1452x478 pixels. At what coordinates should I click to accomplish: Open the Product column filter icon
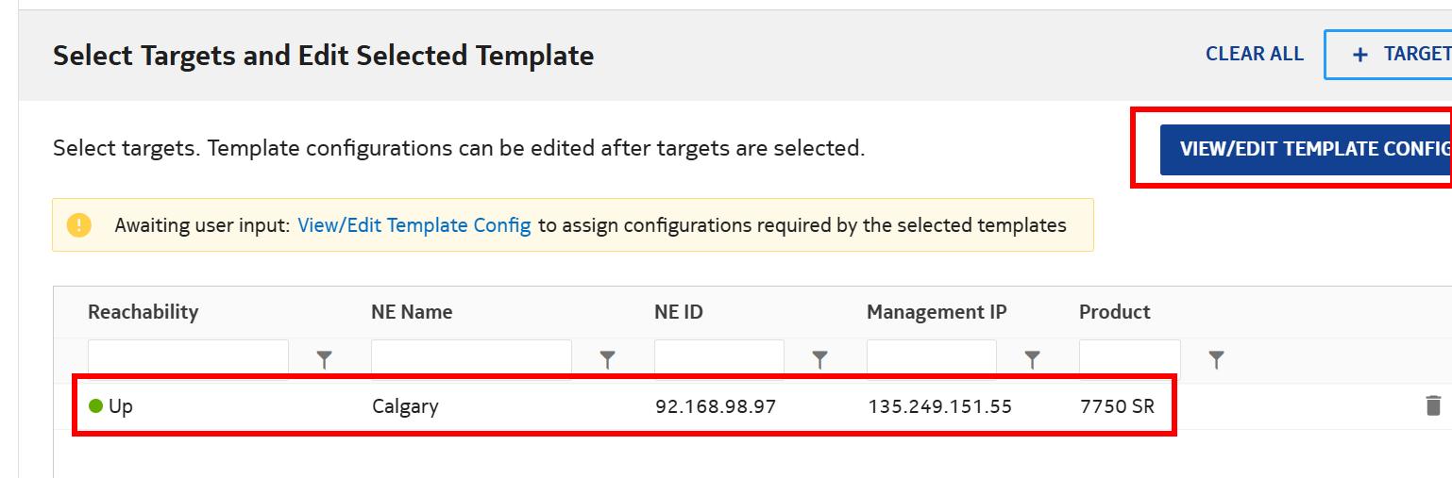(x=1217, y=359)
